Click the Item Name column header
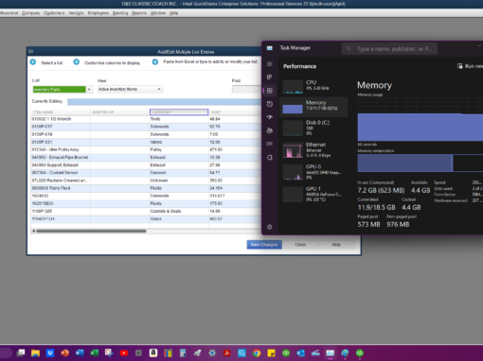 pyautogui.click(x=61, y=112)
